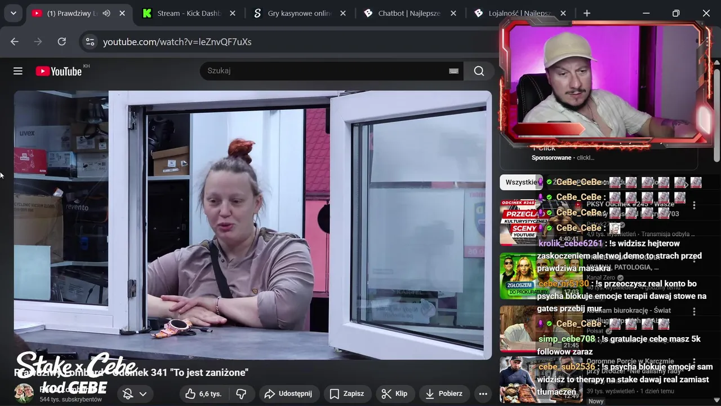Select chat username krolik_cebe6261

coord(570,244)
